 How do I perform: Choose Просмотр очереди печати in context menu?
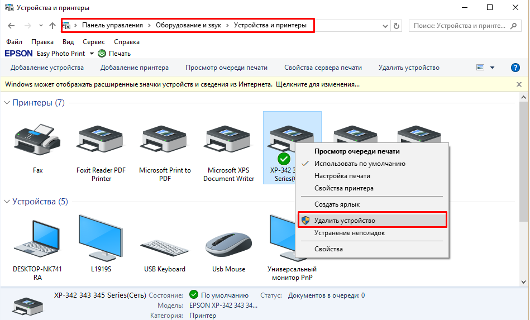[x=357, y=151]
